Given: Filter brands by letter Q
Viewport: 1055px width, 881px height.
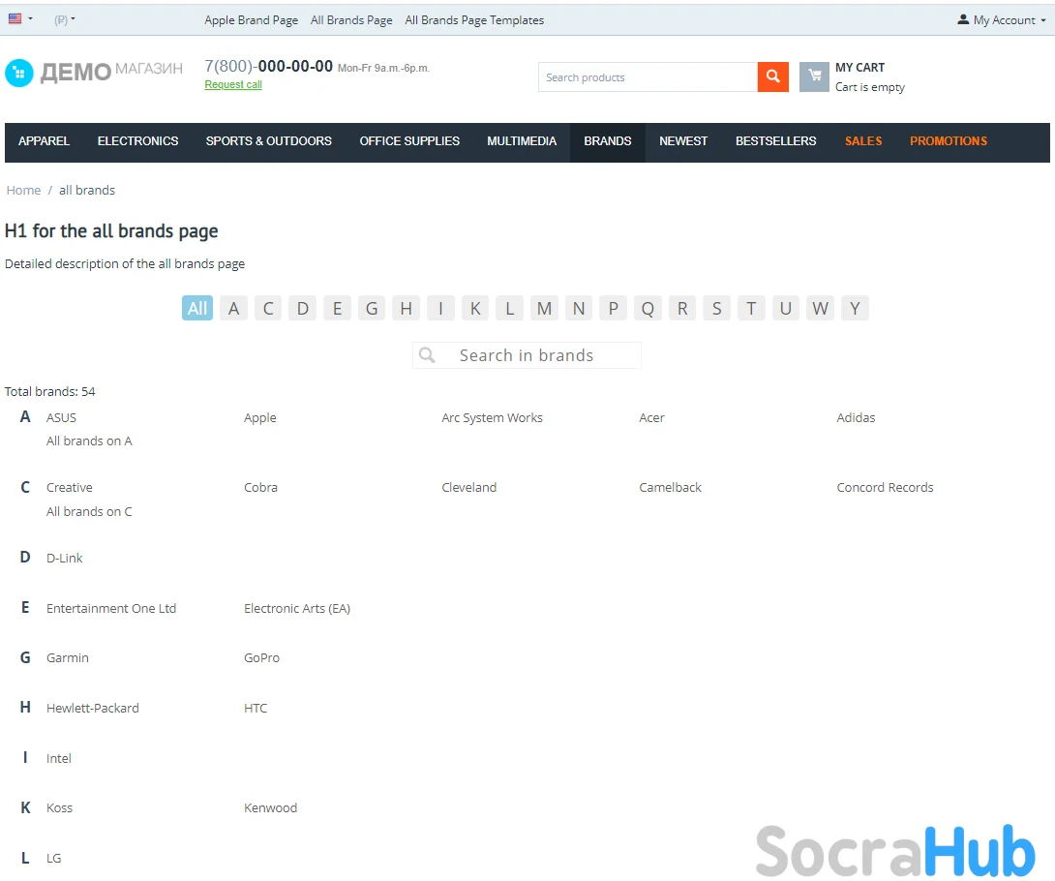Looking at the screenshot, I should click(x=648, y=308).
